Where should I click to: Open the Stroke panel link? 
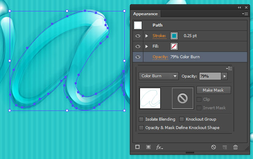coord(159,36)
